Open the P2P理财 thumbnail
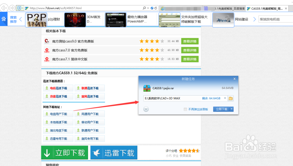293x166 pixels. [36, 20]
